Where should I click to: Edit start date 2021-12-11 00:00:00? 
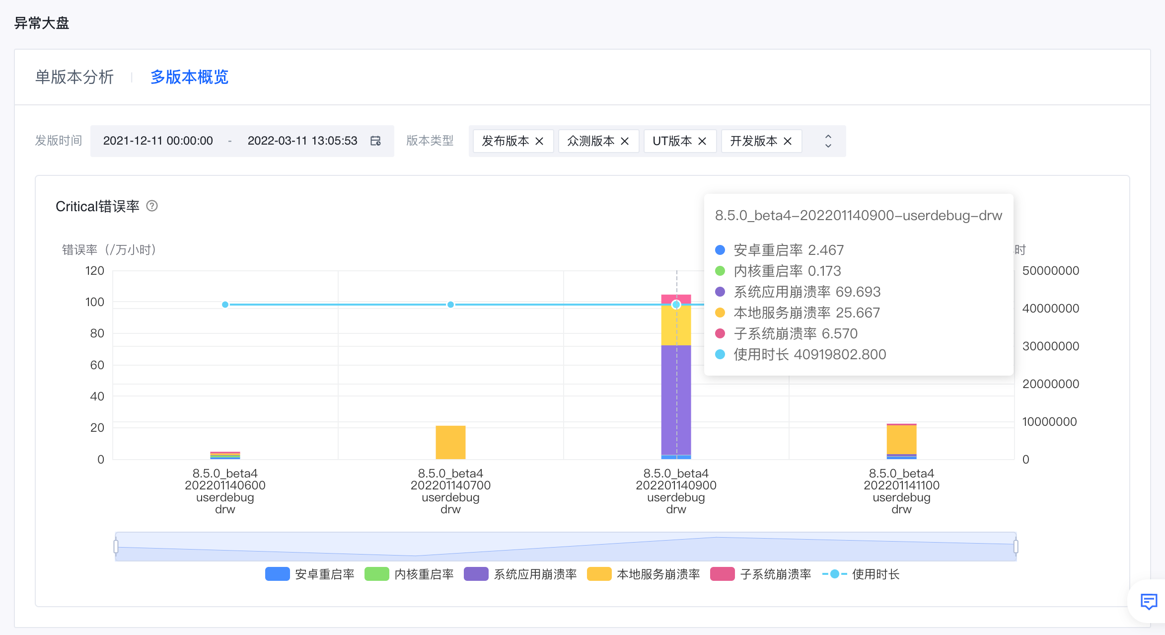158,141
